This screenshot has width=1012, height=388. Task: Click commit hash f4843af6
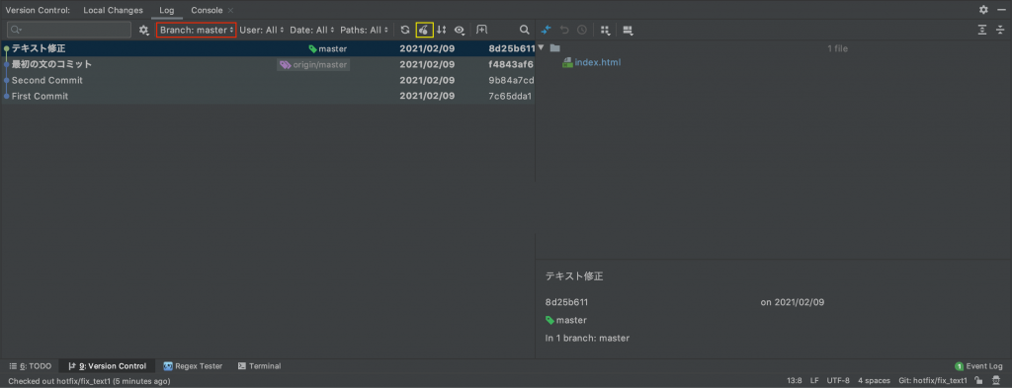click(511, 64)
